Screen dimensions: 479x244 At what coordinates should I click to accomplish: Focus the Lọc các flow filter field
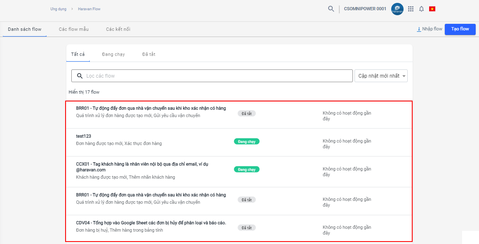212,76
